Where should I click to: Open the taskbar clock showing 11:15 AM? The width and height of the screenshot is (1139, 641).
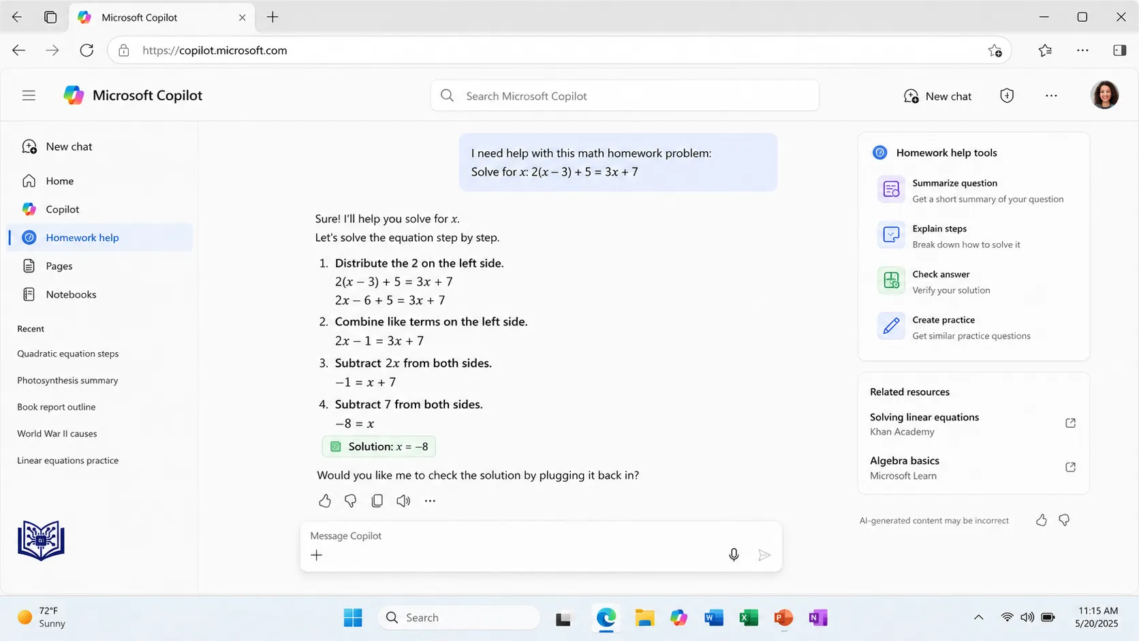(1097, 617)
